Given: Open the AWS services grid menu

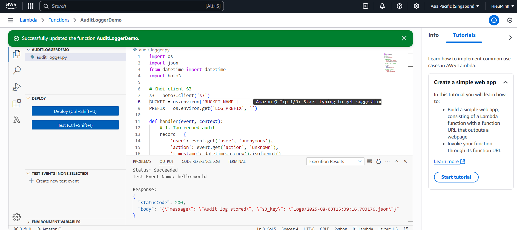Looking at the screenshot, I should [x=31, y=6].
